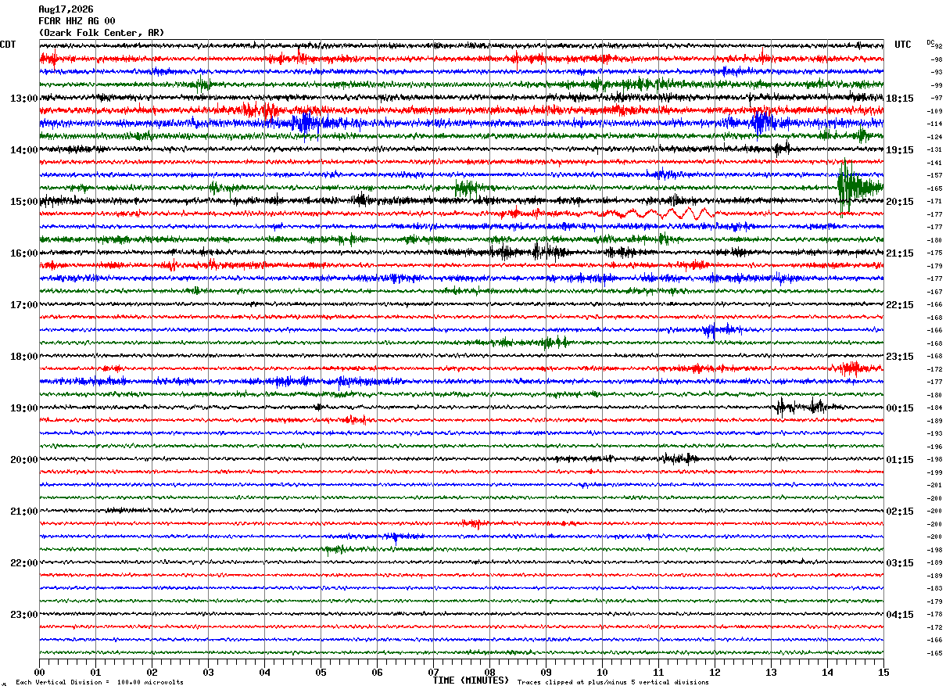The image size is (946, 693).
Task: Click the vertical division microvolts scale note
Action: pyautogui.click(x=99, y=682)
